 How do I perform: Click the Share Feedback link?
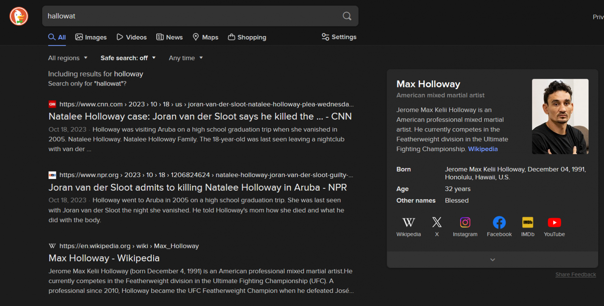pyautogui.click(x=576, y=274)
